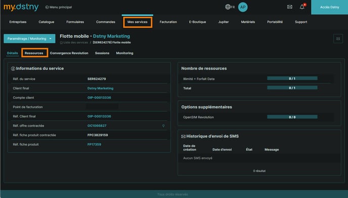This screenshot has width=348, height=198.
Task: Switch language with the FR globe icon
Action: (x=230, y=7)
